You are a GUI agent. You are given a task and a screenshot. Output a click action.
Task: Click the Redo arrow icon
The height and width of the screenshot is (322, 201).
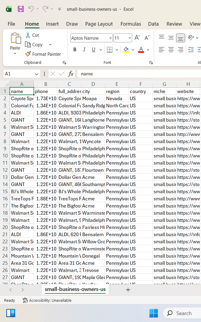pos(45,9)
